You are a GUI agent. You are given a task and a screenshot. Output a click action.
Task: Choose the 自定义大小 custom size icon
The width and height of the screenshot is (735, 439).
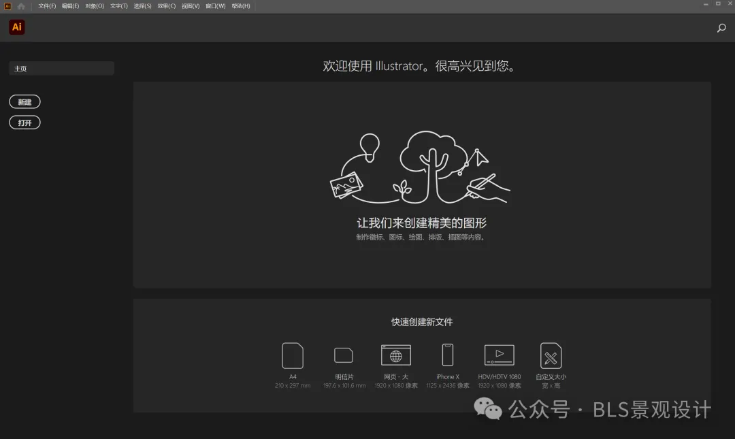tap(551, 355)
